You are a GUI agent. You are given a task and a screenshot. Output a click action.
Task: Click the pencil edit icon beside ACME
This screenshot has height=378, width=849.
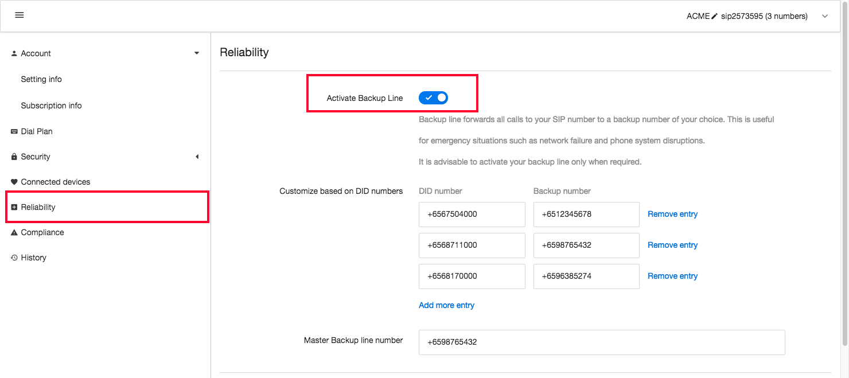[715, 16]
